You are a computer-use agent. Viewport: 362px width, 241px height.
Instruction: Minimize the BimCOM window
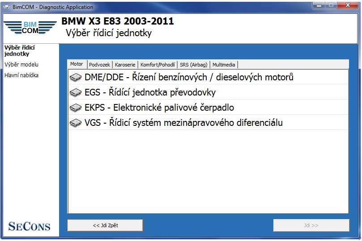tap(319, 5)
